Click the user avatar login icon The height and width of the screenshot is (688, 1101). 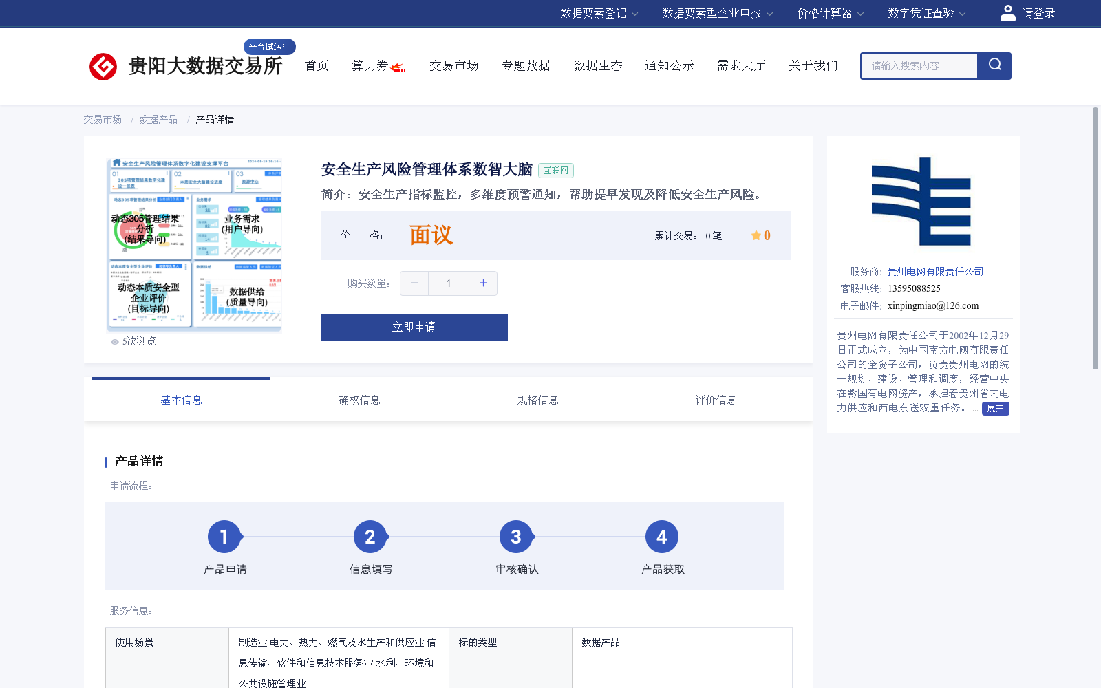tap(1008, 13)
